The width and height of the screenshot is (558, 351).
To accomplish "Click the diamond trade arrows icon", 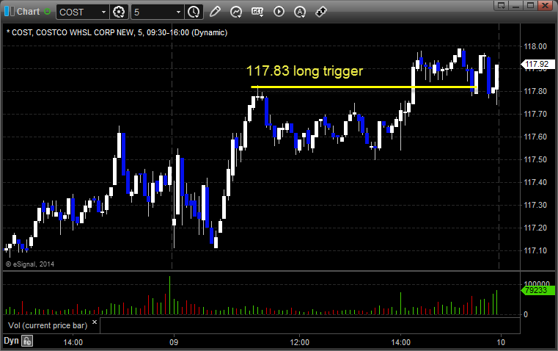I will (321, 12).
